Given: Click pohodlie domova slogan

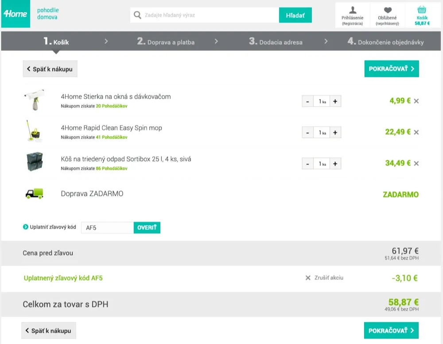Looking at the screenshot, I should pos(48,14).
